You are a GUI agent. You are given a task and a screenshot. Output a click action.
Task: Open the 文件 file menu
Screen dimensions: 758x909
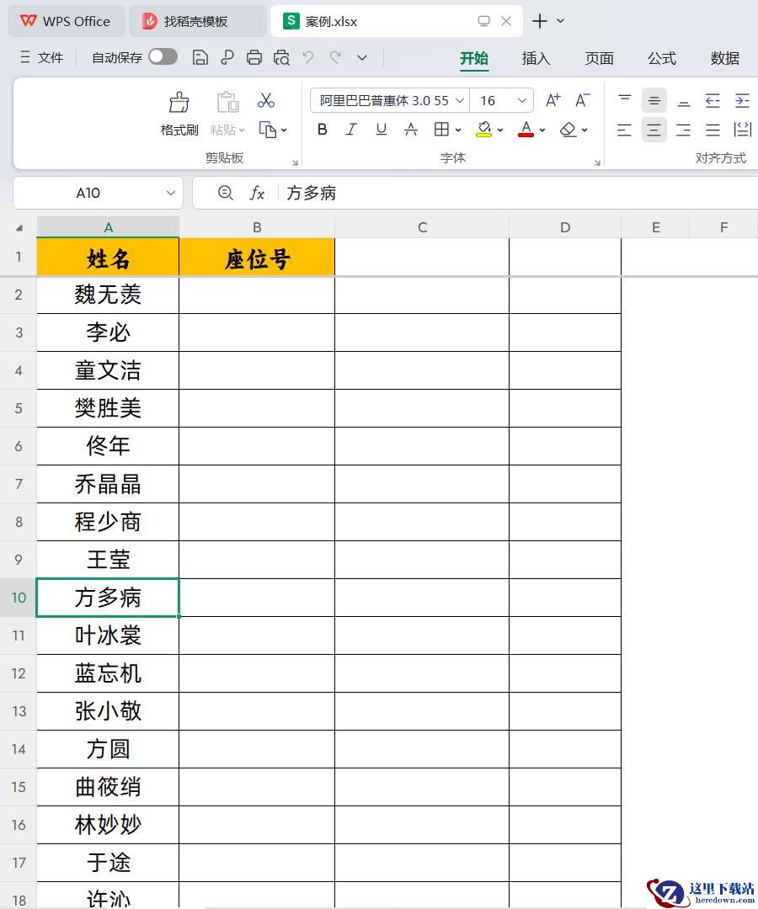tap(42, 57)
